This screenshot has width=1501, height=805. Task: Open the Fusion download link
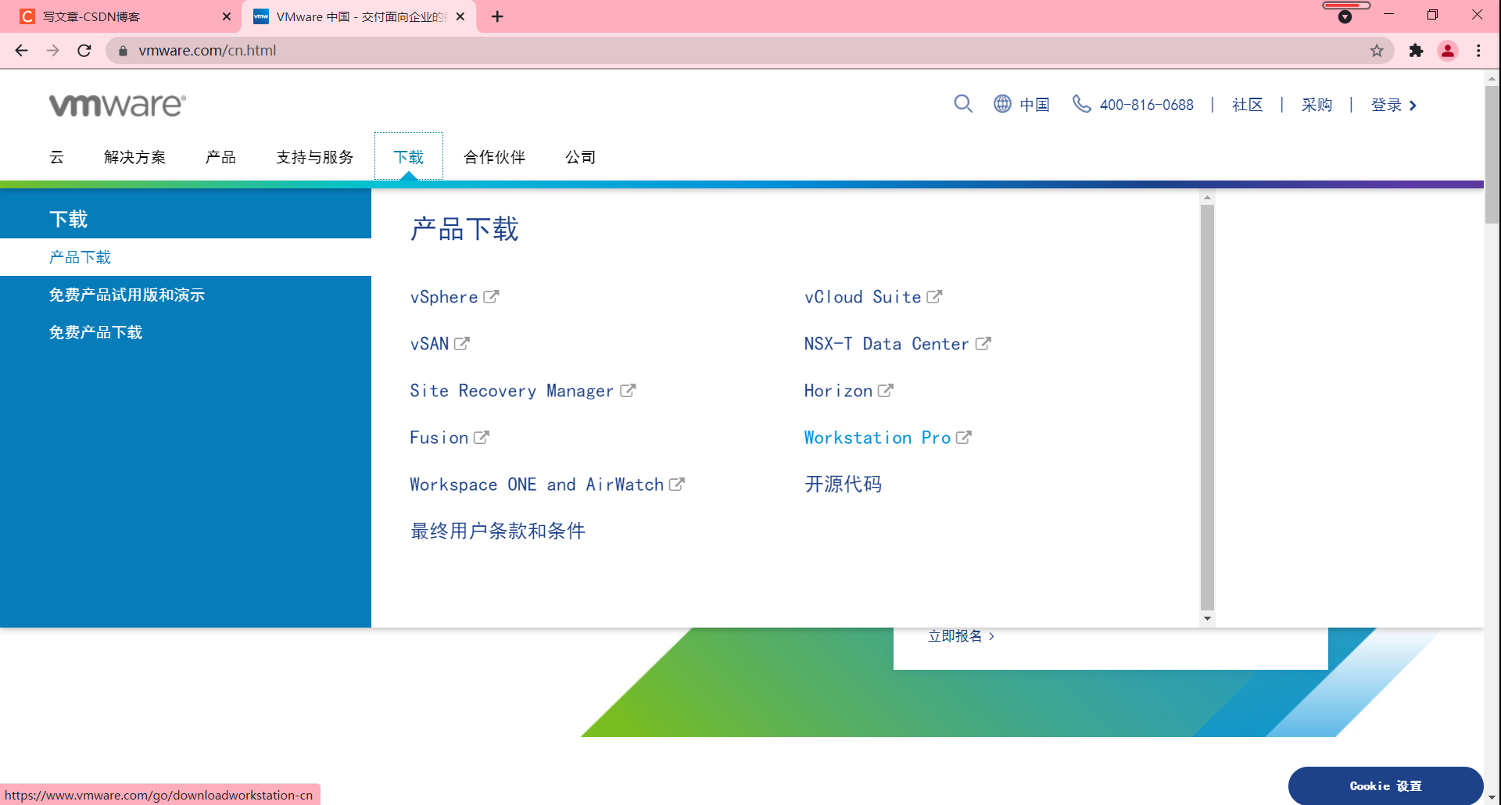439,438
